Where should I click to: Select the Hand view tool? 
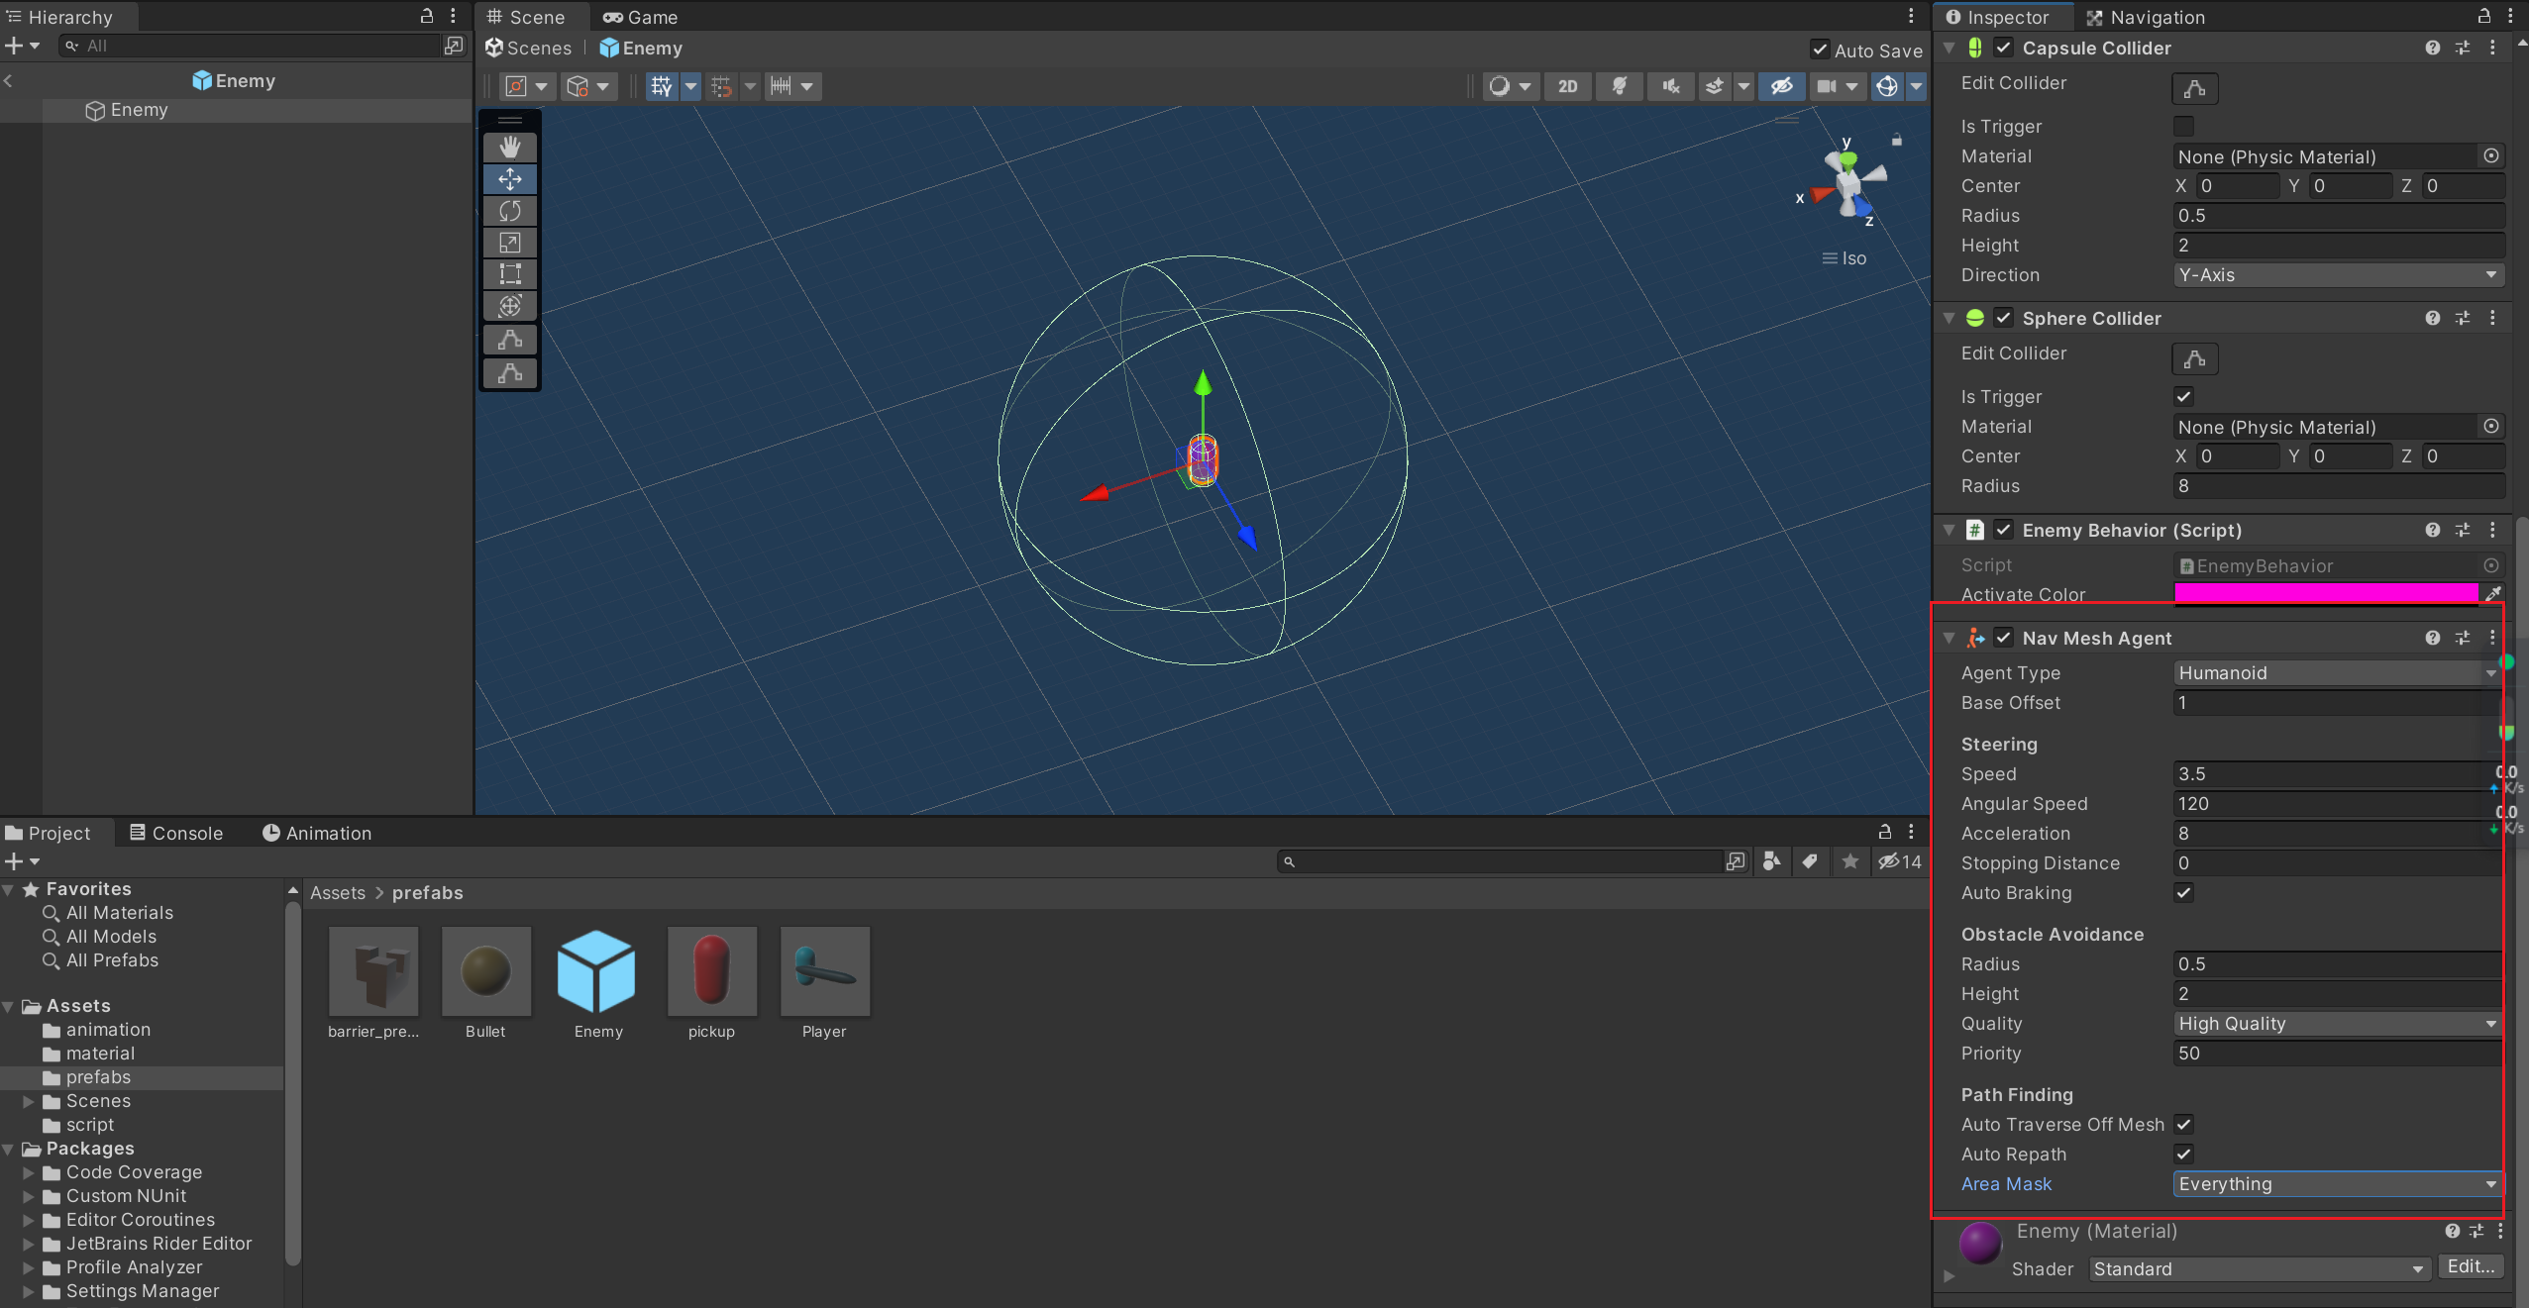(x=510, y=148)
